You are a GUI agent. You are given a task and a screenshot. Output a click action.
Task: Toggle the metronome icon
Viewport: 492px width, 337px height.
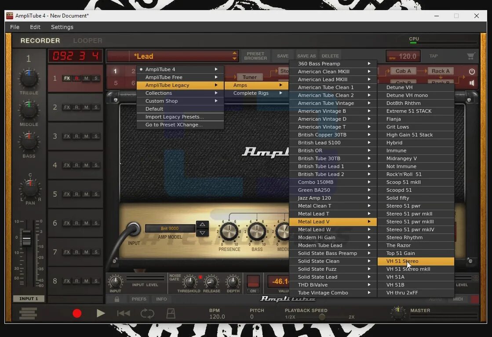click(x=171, y=313)
